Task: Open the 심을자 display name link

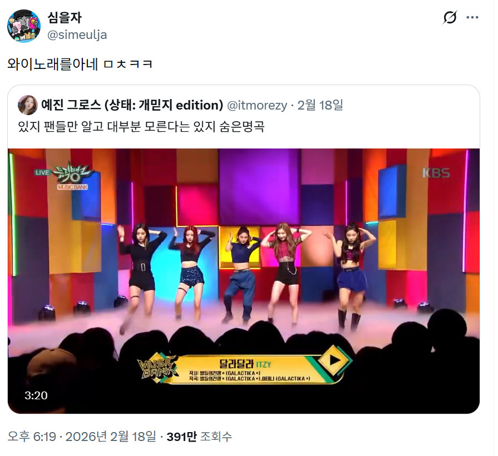Action: (65, 17)
